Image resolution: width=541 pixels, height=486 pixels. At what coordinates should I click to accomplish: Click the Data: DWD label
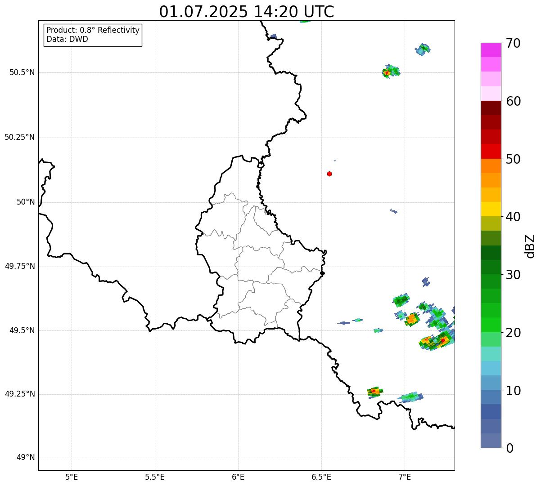(67, 39)
